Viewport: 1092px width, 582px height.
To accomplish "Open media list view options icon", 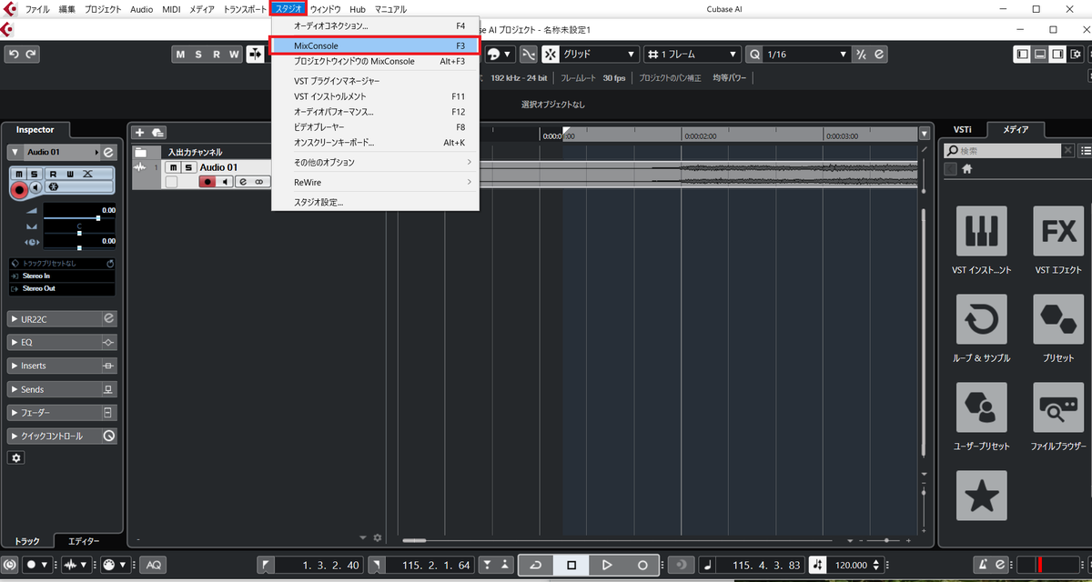I will pos(1085,150).
